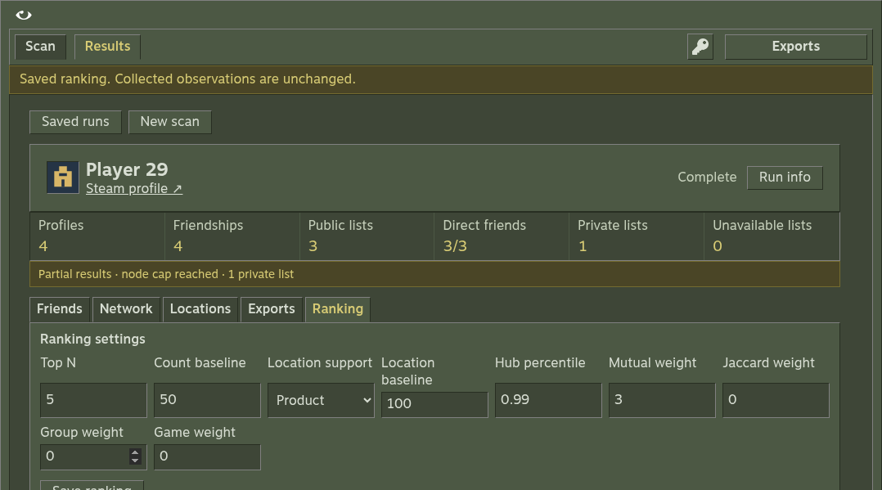Image resolution: width=882 pixels, height=490 pixels.
Task: Select the Exports sub-tab
Action: pyautogui.click(x=271, y=309)
